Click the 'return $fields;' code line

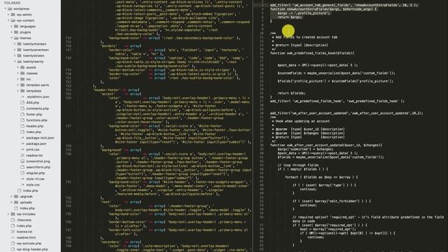pyautogui.click(x=291, y=93)
